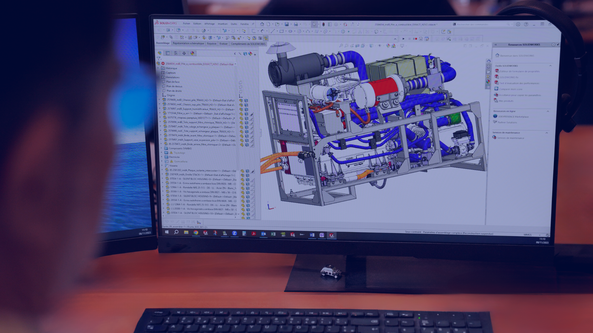
Task: Open appearance swatch for 2578474_indA_Bride_avant row
Action: 252,136
